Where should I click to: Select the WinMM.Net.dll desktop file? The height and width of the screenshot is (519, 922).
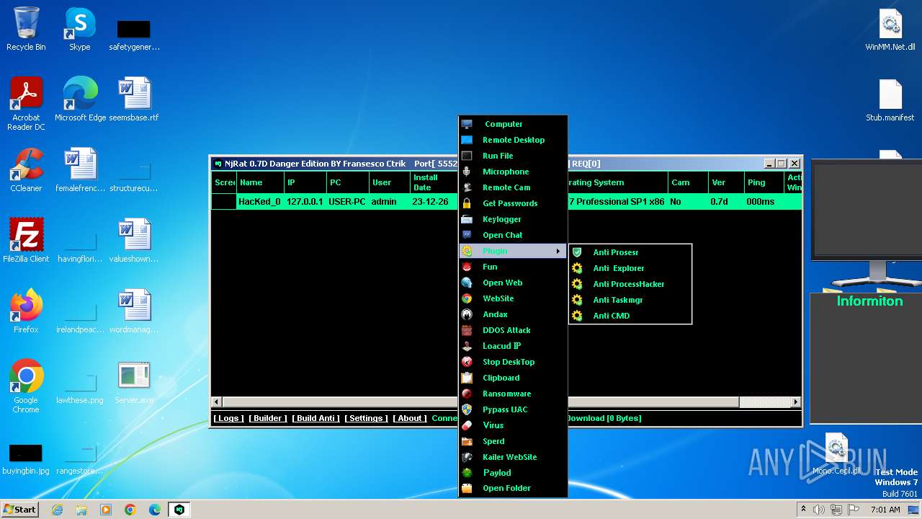click(890, 30)
